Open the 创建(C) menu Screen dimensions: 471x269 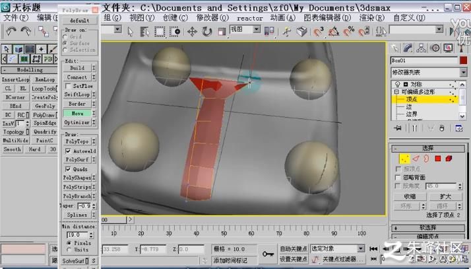(175, 18)
